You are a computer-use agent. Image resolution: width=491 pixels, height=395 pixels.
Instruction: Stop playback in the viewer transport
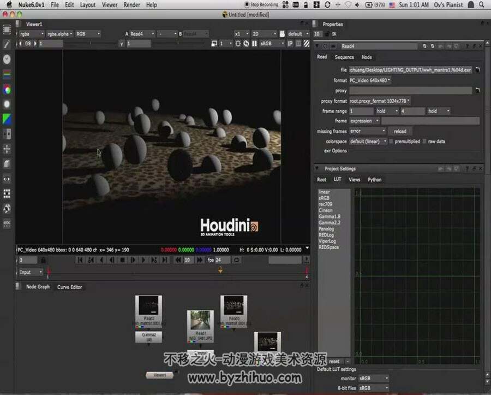click(122, 260)
